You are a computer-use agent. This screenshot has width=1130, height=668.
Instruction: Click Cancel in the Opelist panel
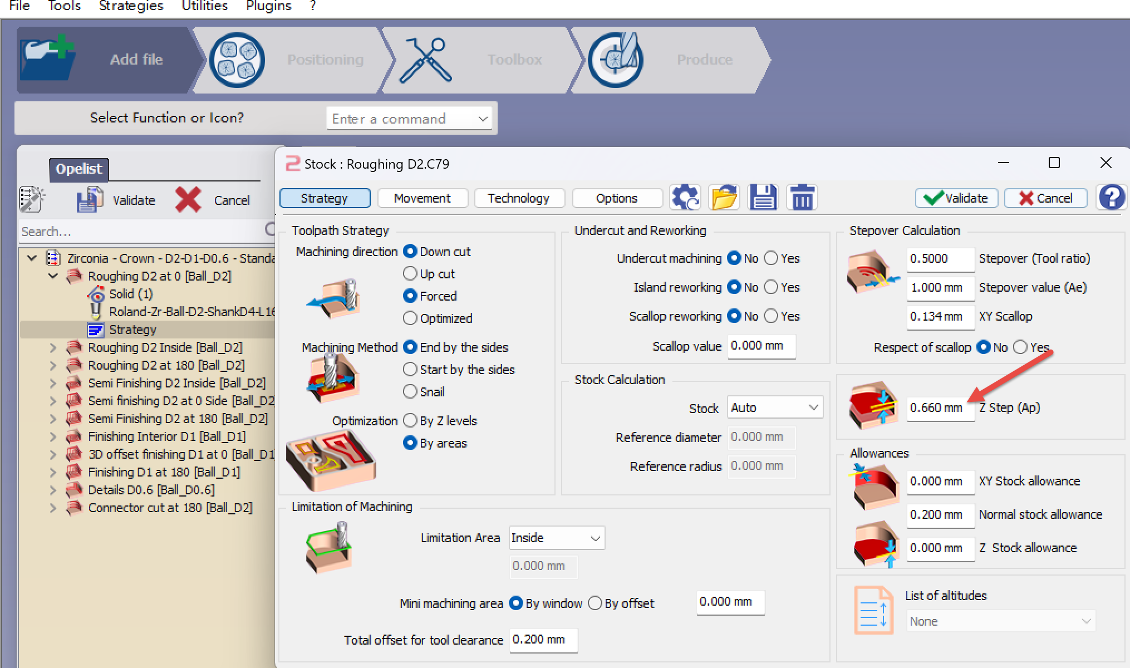[213, 200]
